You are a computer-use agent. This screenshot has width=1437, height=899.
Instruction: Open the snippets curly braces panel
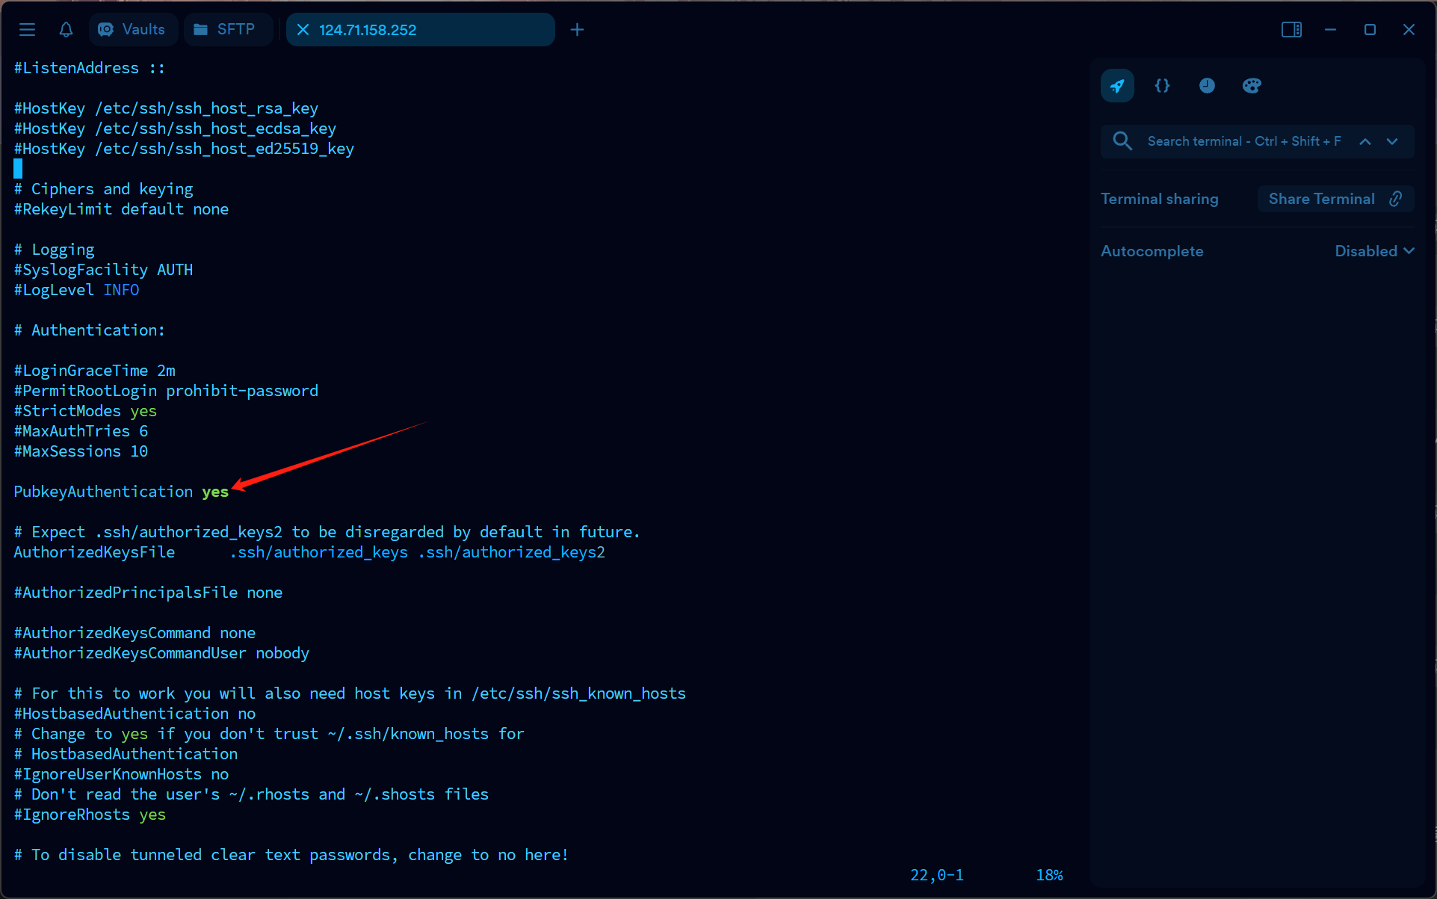[1162, 86]
